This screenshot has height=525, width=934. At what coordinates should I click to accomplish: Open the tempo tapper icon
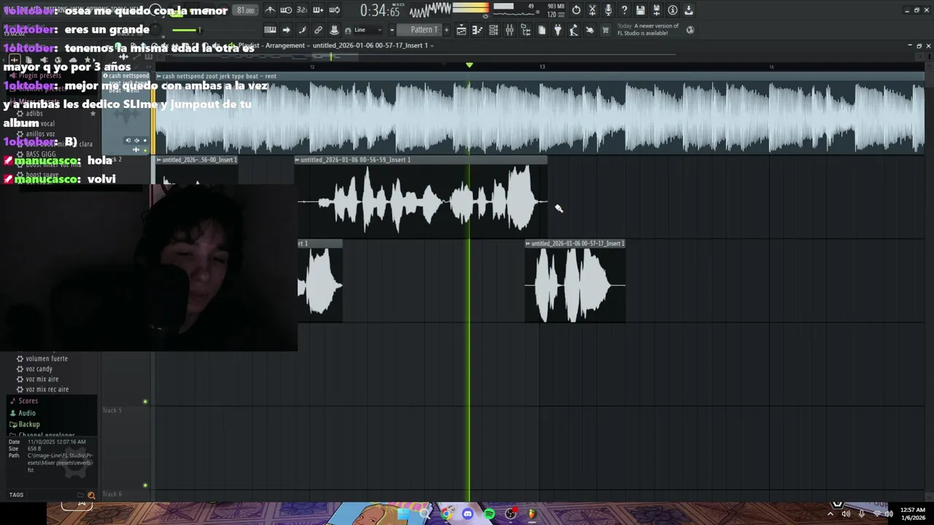(x=574, y=30)
